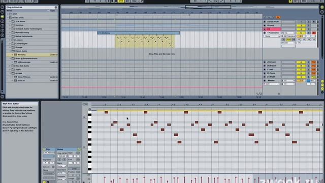
Task: Open the Hot-Swap browser icon
Action: coord(2,35)
